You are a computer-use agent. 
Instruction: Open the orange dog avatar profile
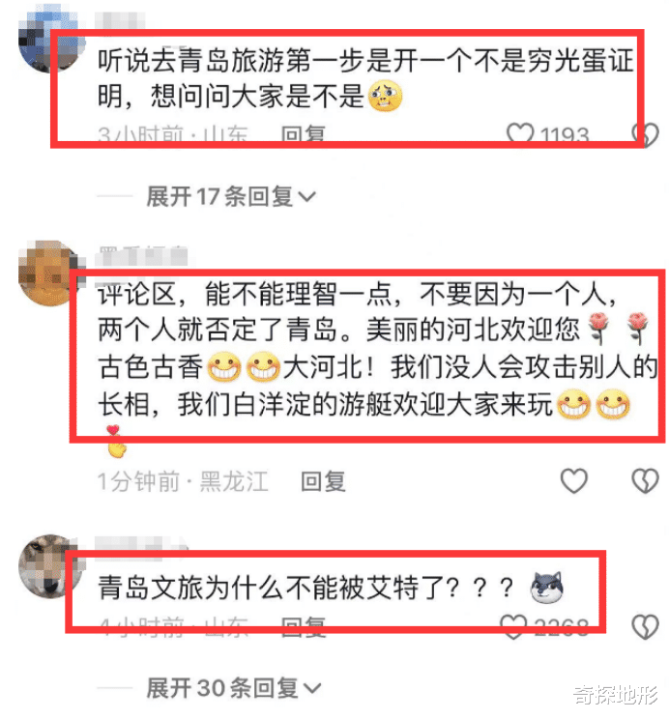pos(49,273)
